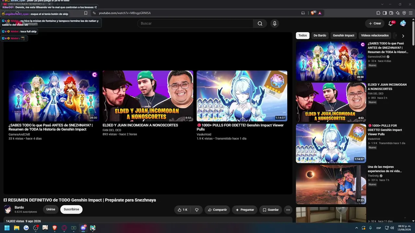Open the browser main hamburger menu
The height and width of the screenshot is (233, 415).
(x=410, y=13)
